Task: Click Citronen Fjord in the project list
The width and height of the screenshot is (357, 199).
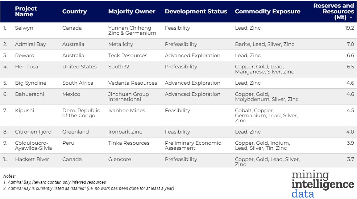Action: coord(33,132)
